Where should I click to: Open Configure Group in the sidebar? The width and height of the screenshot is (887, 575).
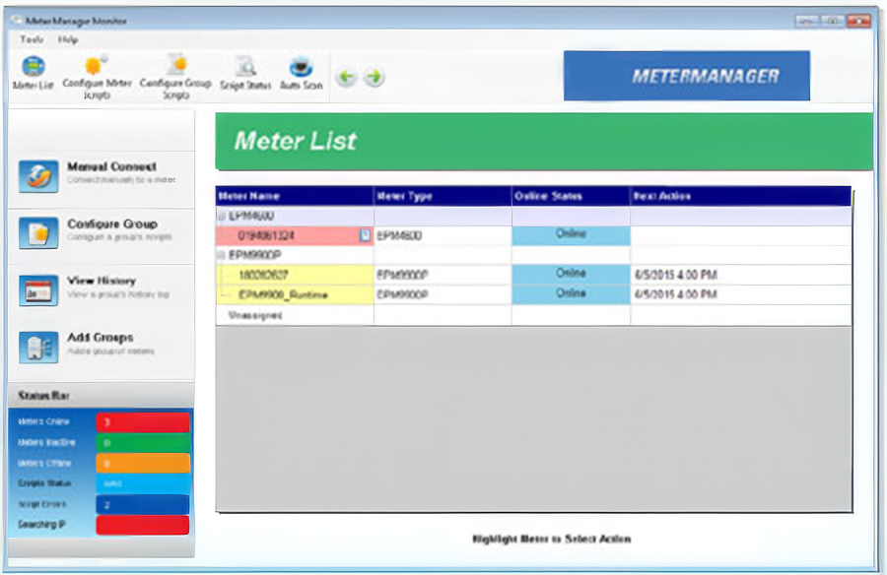coord(102,233)
